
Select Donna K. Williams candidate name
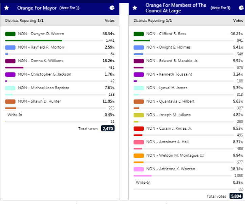point(40,61)
